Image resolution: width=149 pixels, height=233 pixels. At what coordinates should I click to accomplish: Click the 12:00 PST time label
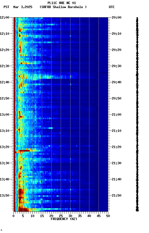click(x=5, y=18)
